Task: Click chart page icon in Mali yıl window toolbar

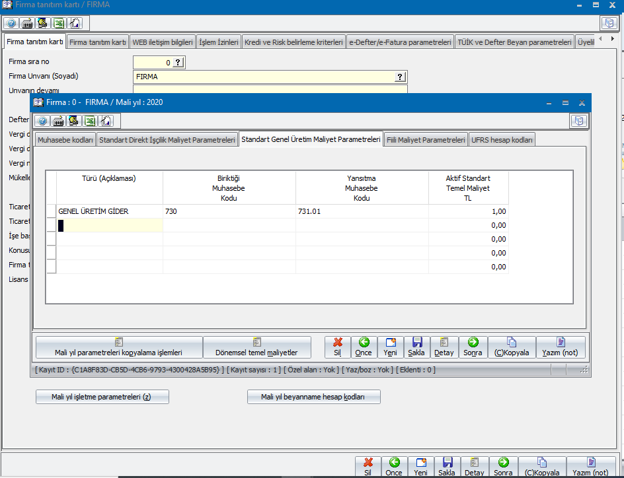Action: [x=106, y=121]
